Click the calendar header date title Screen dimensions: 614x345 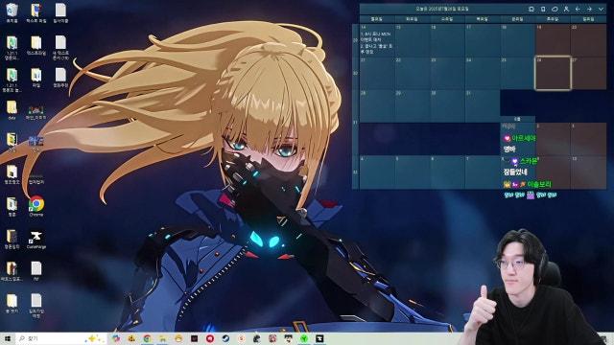click(442, 9)
